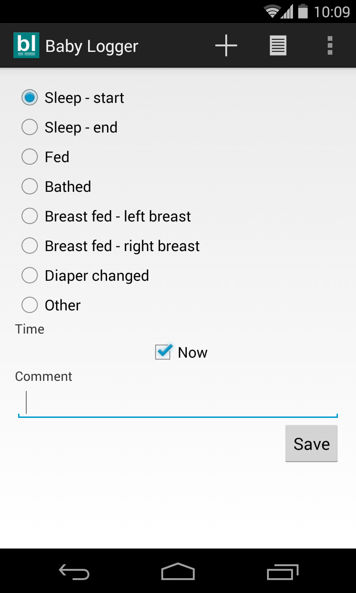Viewport: 356px width, 593px height.
Task: Tap the Baby Logger app logo
Action: click(26, 45)
